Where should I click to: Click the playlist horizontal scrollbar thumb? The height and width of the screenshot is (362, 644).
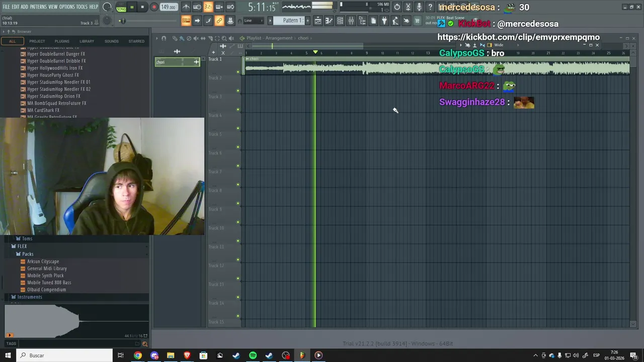pos(306,46)
